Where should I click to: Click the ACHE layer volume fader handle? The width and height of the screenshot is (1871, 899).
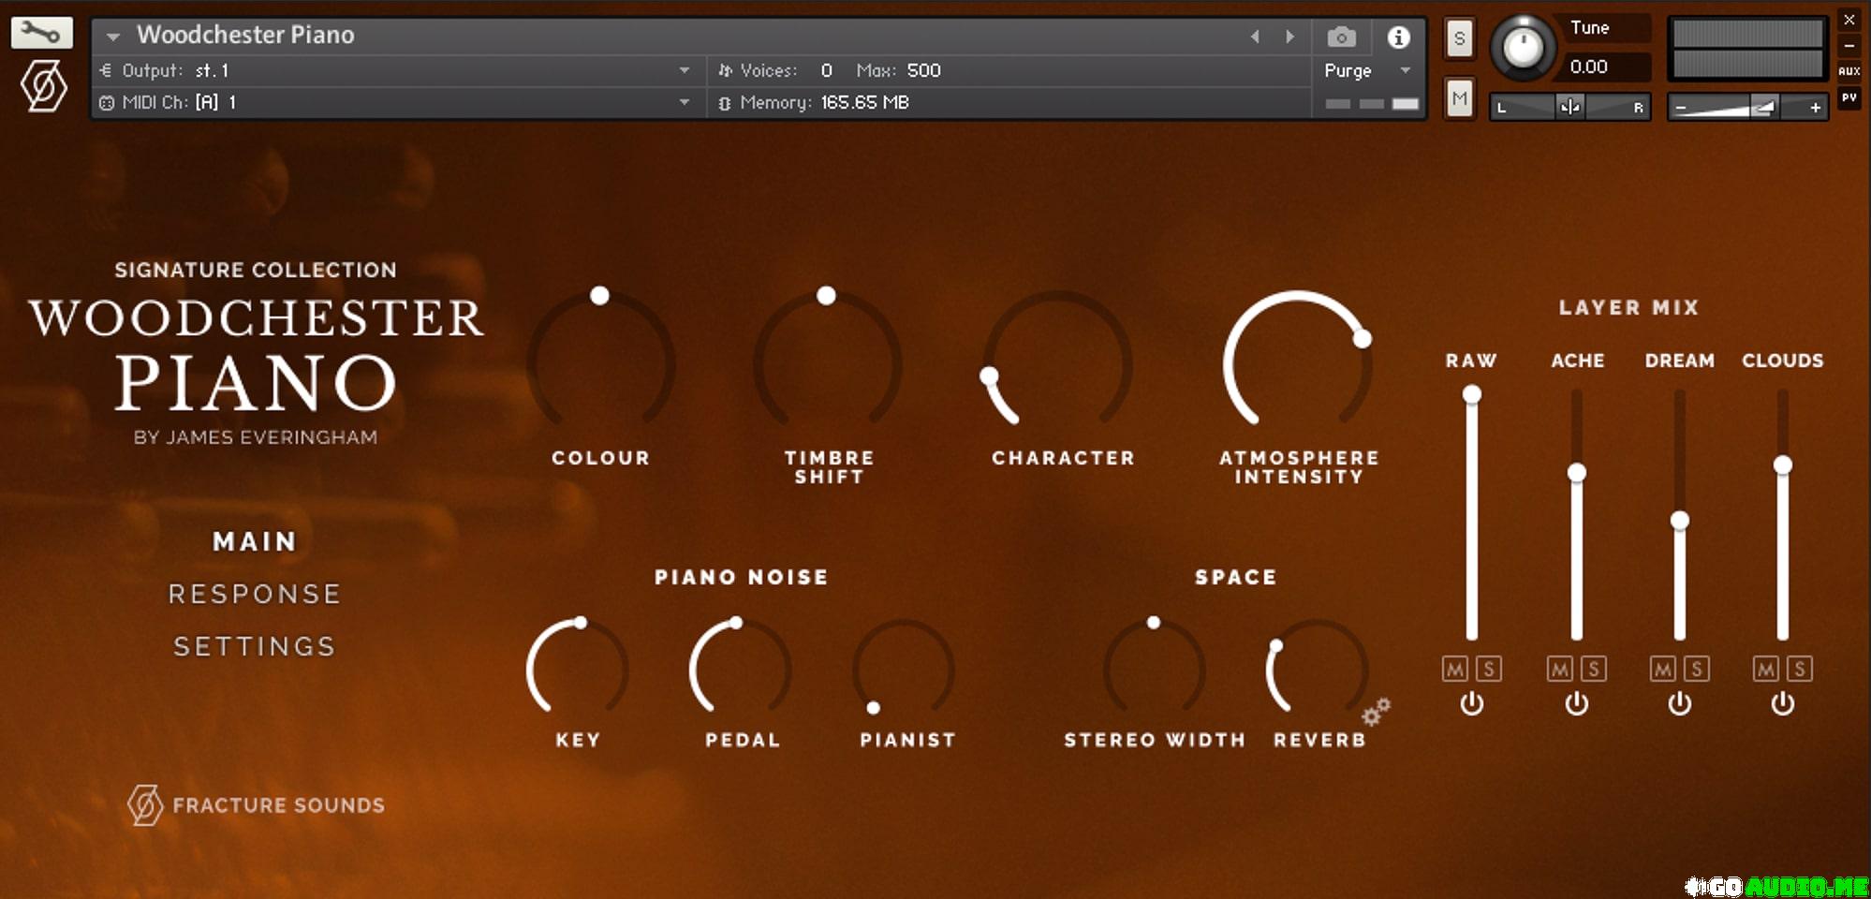pos(1577,472)
